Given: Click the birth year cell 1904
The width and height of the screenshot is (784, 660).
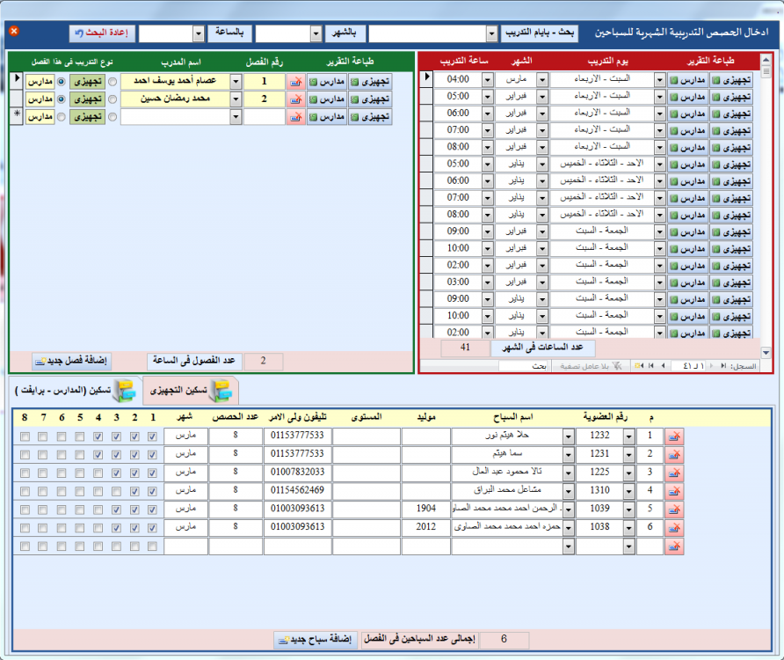Looking at the screenshot, I should pyautogui.click(x=426, y=509).
